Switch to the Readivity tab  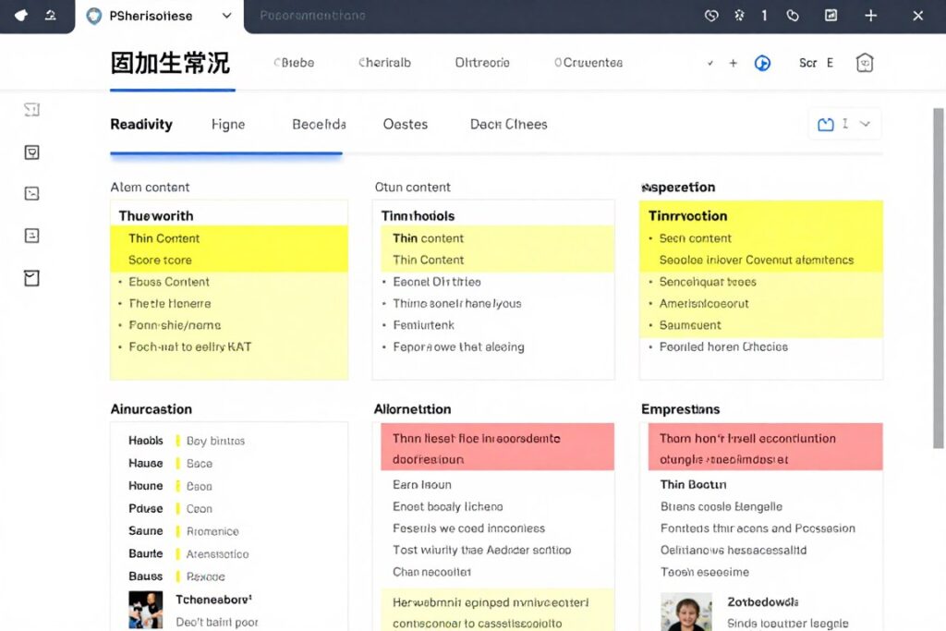(141, 125)
